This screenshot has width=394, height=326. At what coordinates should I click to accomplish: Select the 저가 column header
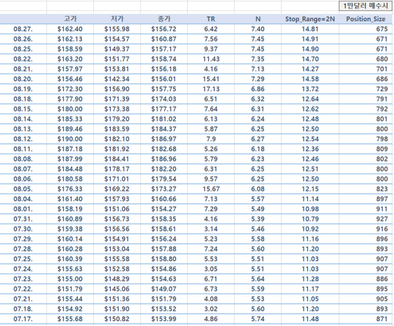coord(117,19)
